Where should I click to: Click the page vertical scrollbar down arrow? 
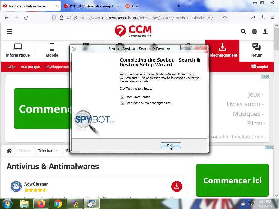coord(277,196)
